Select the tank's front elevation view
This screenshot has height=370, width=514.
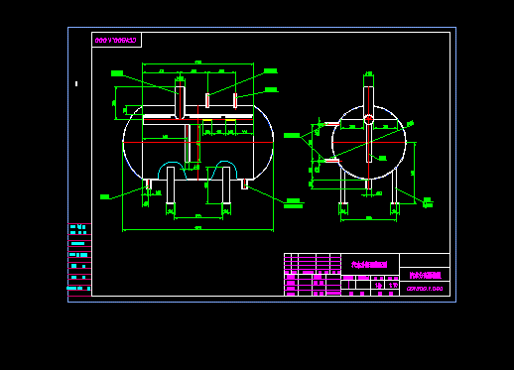coord(197,142)
